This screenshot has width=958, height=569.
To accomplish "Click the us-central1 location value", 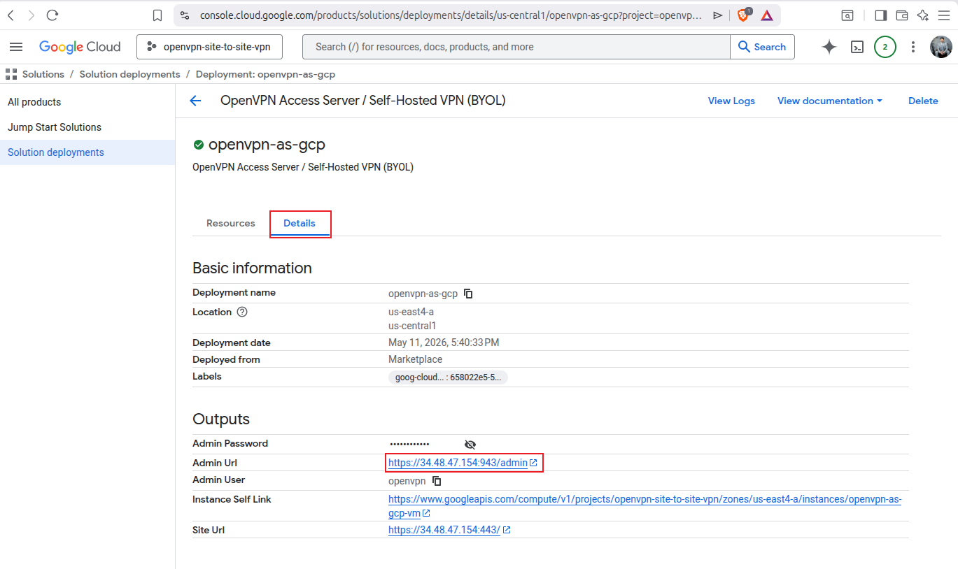I will pos(412,326).
